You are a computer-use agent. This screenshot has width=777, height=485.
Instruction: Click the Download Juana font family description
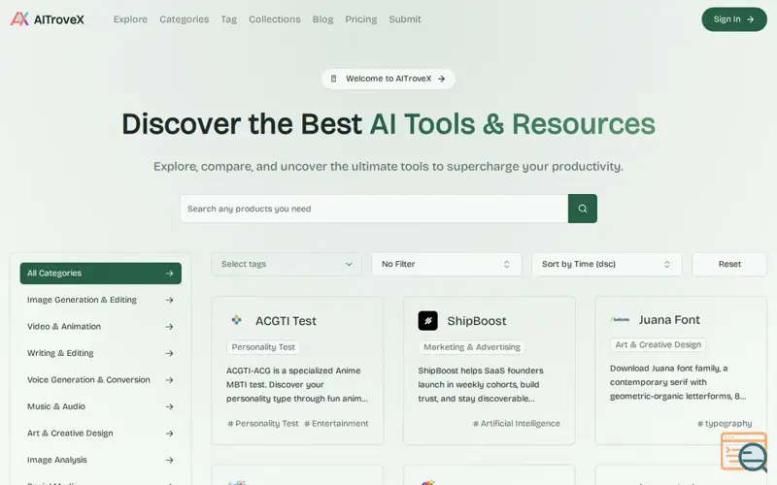[x=678, y=382]
